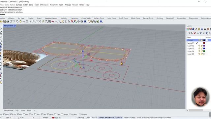Enable the Knot osnap checkbox
211x119 pixels.
tap(55, 114)
